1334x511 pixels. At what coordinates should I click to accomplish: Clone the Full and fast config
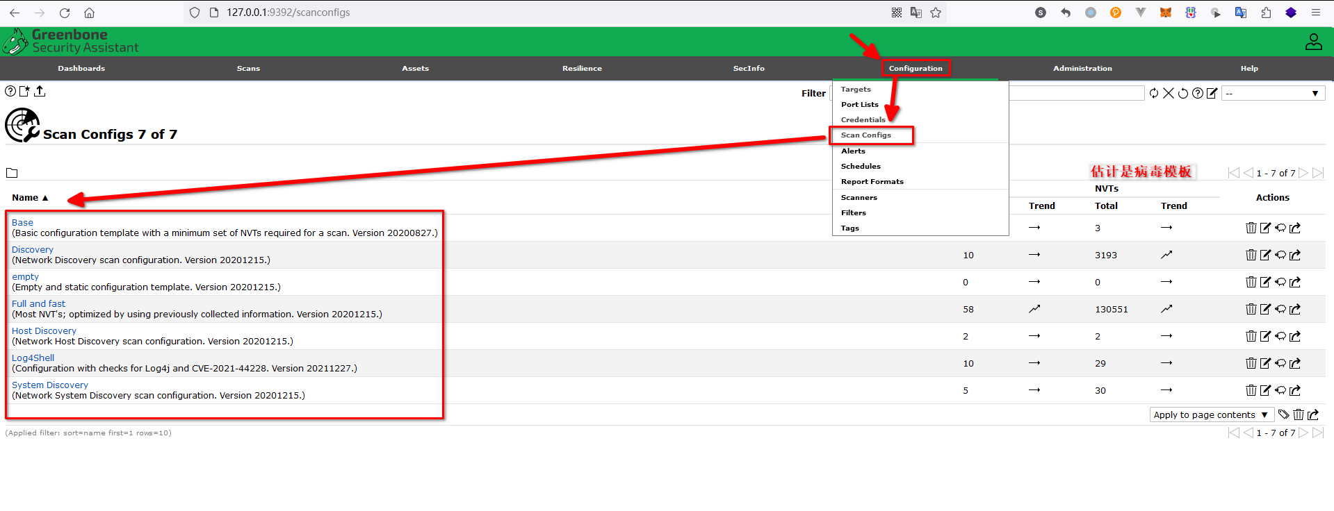pyautogui.click(x=1280, y=309)
